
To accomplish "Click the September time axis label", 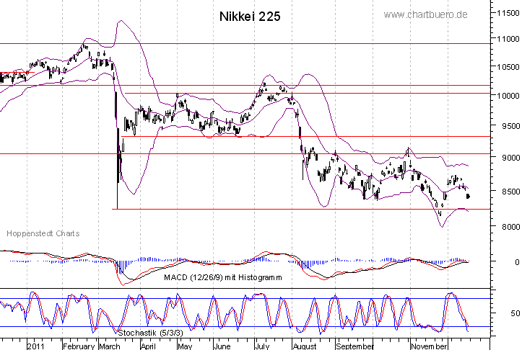I will click(x=354, y=346).
